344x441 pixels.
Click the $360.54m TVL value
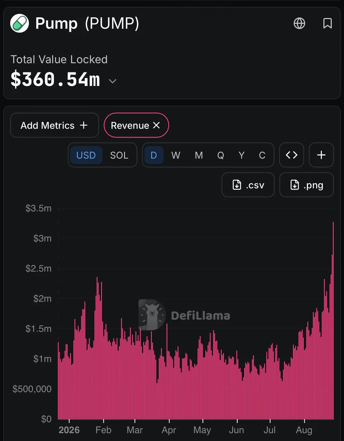pos(55,79)
